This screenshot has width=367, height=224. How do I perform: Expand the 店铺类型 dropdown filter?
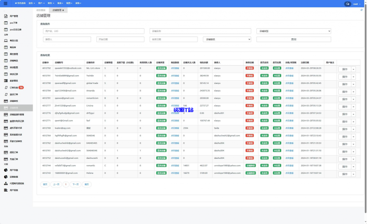coord(294,31)
